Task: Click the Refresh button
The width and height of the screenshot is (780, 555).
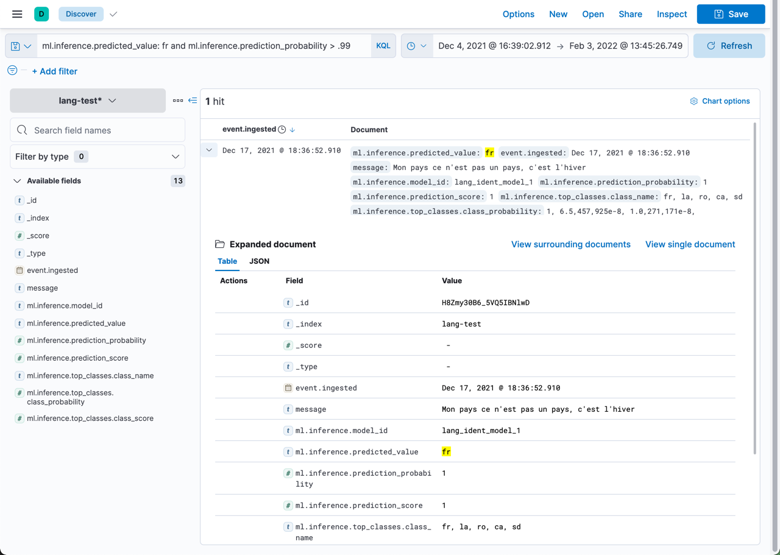Action: (729, 46)
